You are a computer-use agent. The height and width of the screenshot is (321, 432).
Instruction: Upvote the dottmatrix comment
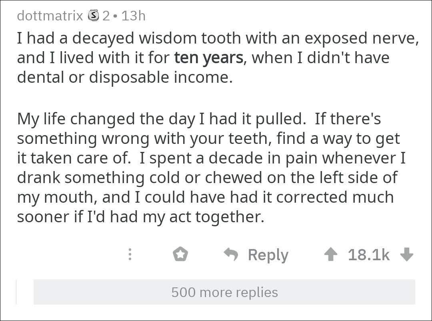pyautogui.click(x=330, y=255)
